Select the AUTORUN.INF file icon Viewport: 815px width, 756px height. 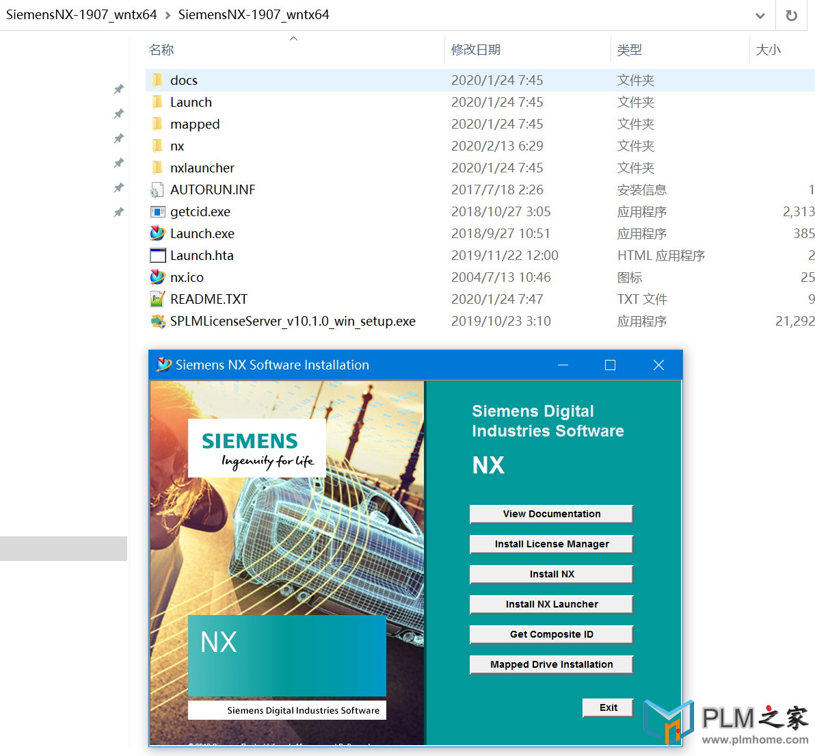(157, 190)
